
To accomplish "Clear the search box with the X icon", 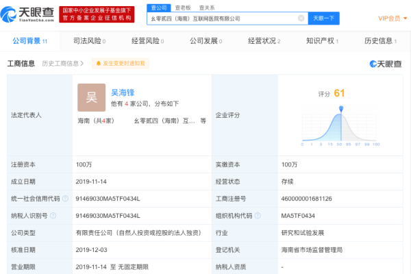I will coord(301,18).
